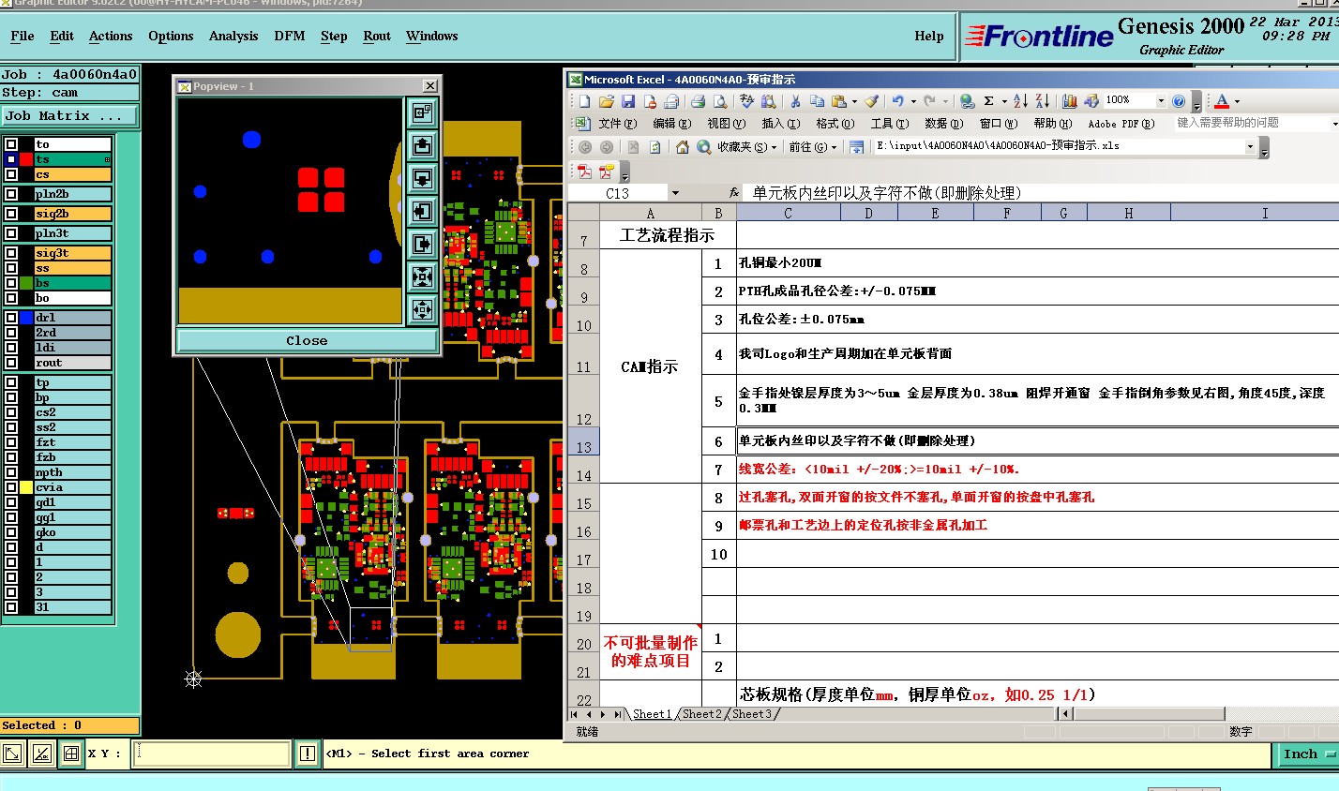This screenshot has height=791, width=1339.
Task: Click the Help button in Genesis menu bar
Action: pos(929,37)
